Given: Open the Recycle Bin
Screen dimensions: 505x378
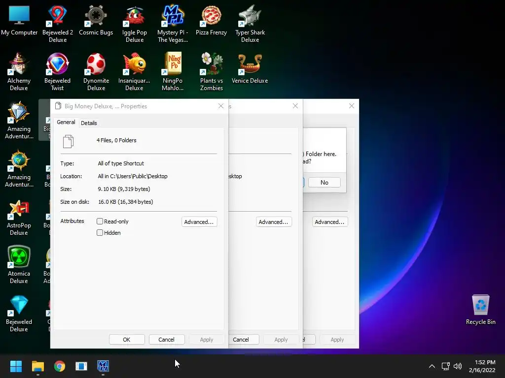Looking at the screenshot, I should tap(480, 309).
